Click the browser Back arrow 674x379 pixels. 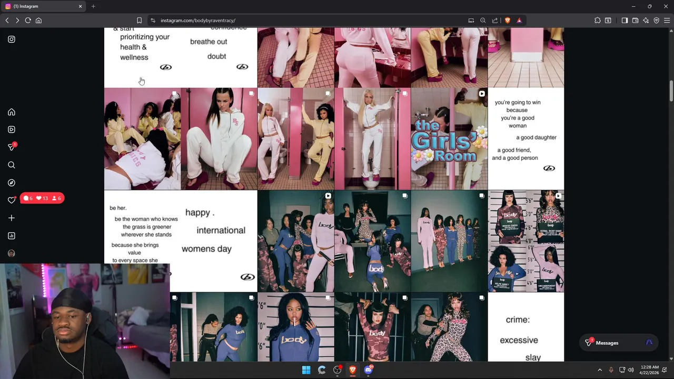click(7, 21)
